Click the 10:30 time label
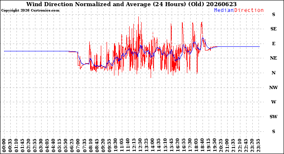 point(115,146)
